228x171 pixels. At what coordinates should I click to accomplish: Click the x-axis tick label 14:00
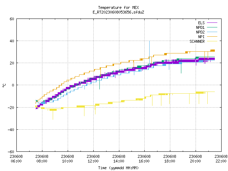pos(119,161)
